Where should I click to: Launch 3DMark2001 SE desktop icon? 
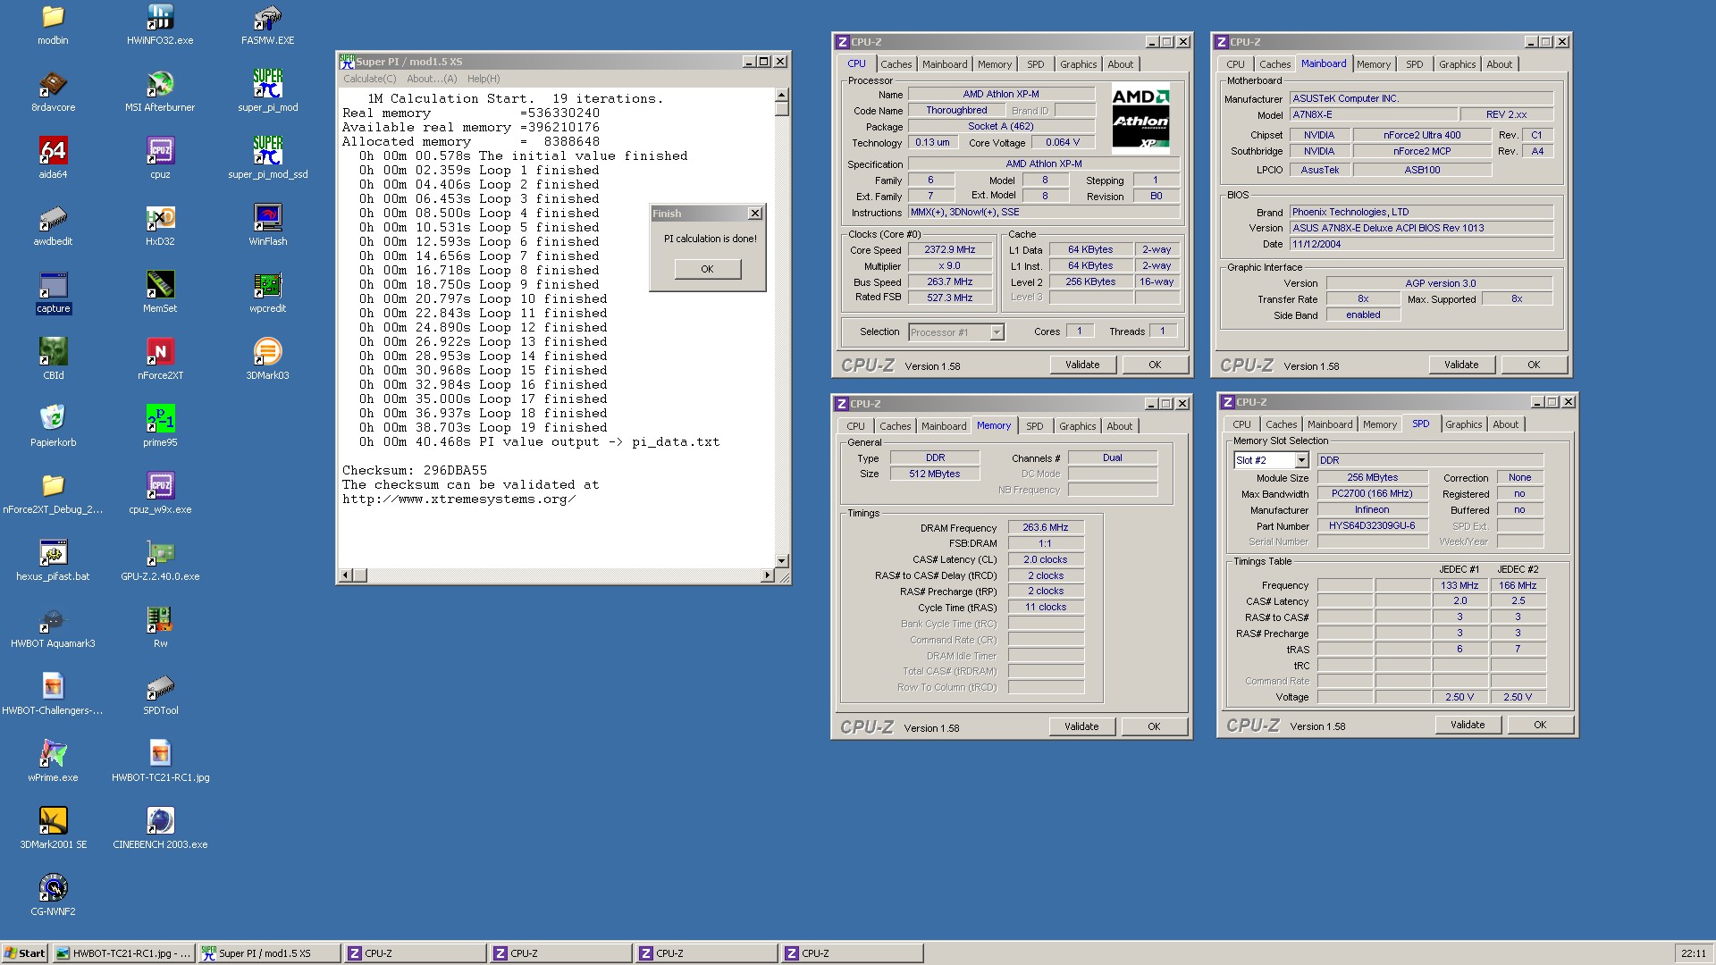click(53, 828)
